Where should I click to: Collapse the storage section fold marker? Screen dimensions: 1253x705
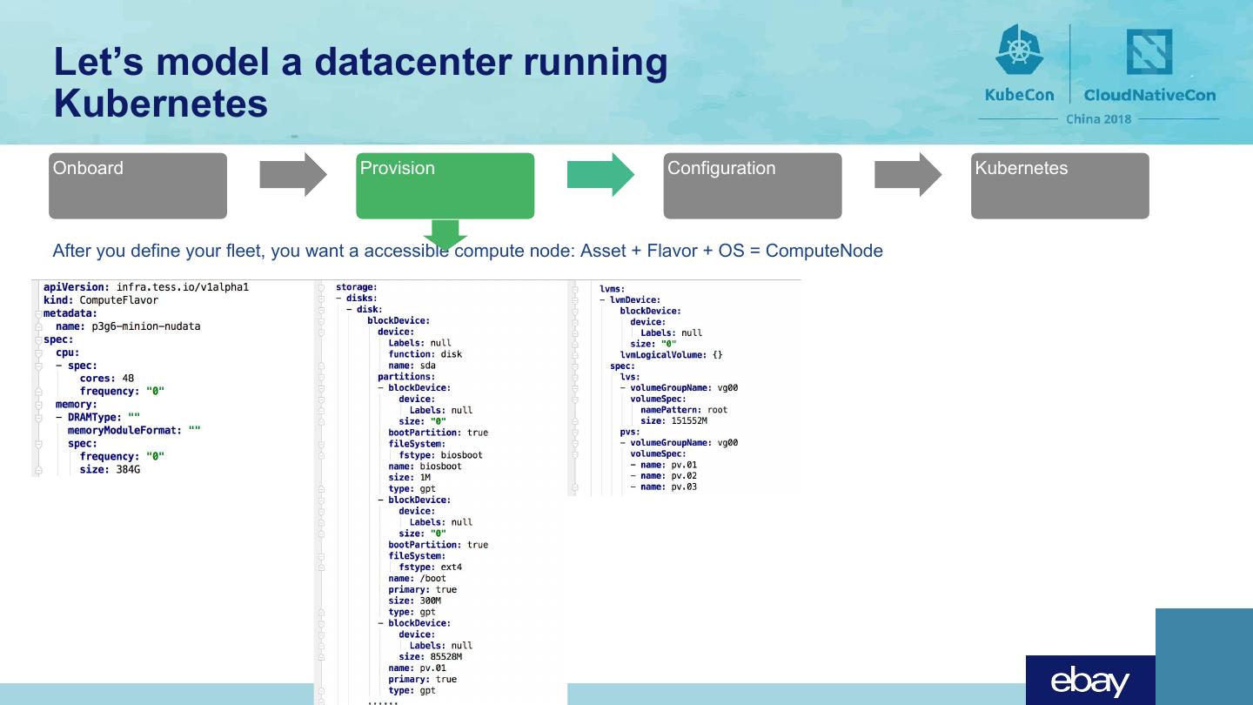click(320, 287)
